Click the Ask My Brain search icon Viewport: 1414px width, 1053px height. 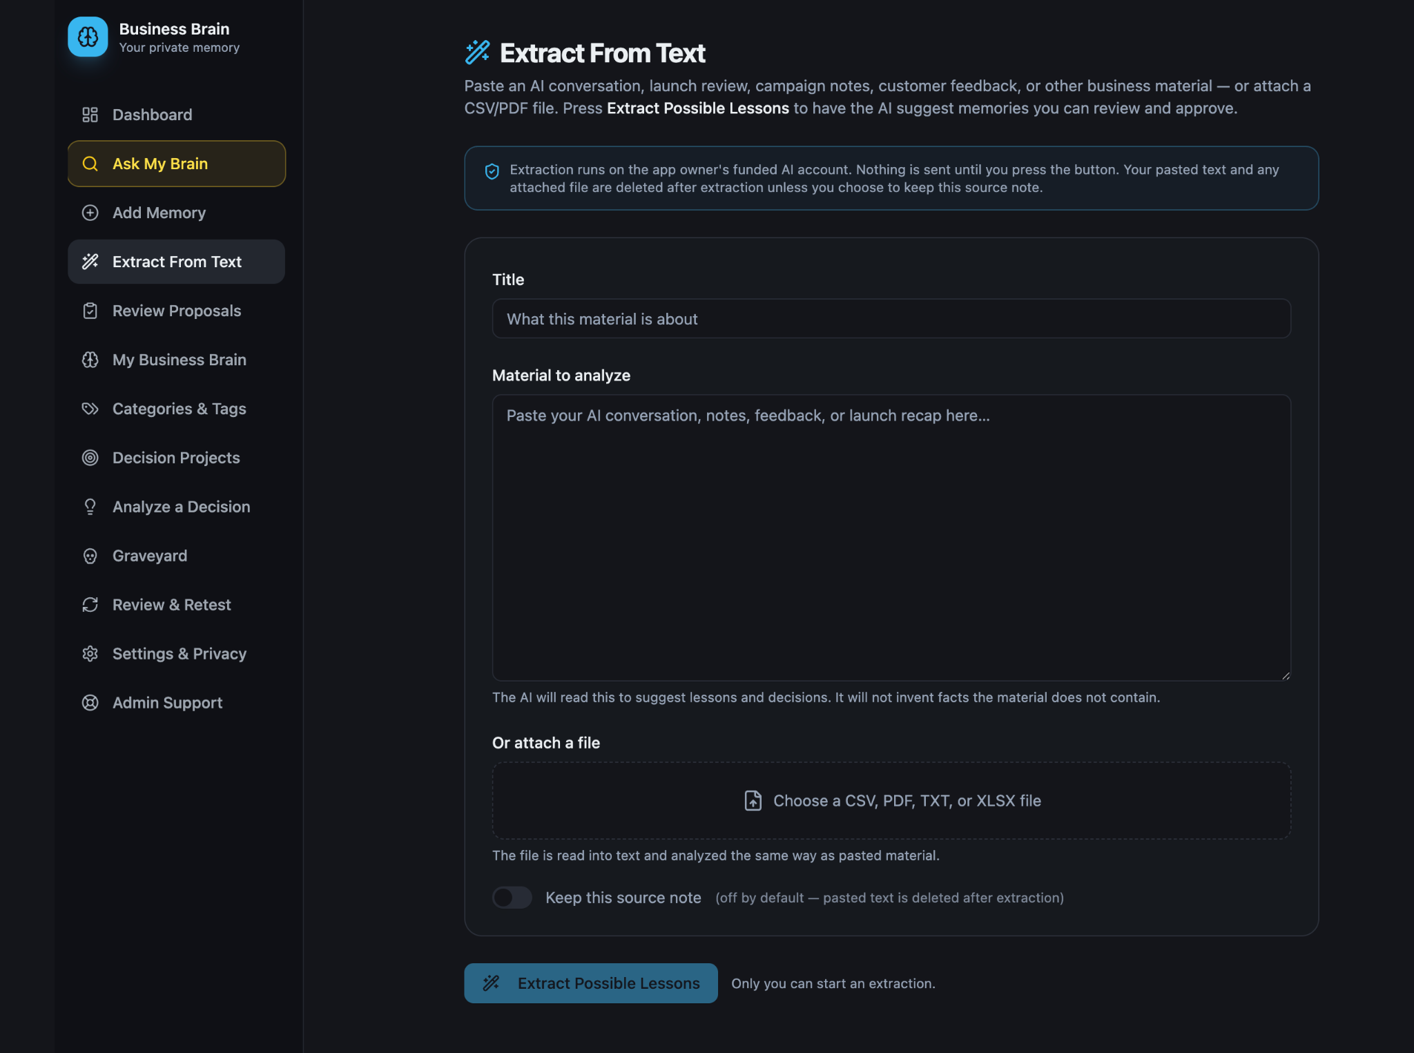tap(90, 164)
